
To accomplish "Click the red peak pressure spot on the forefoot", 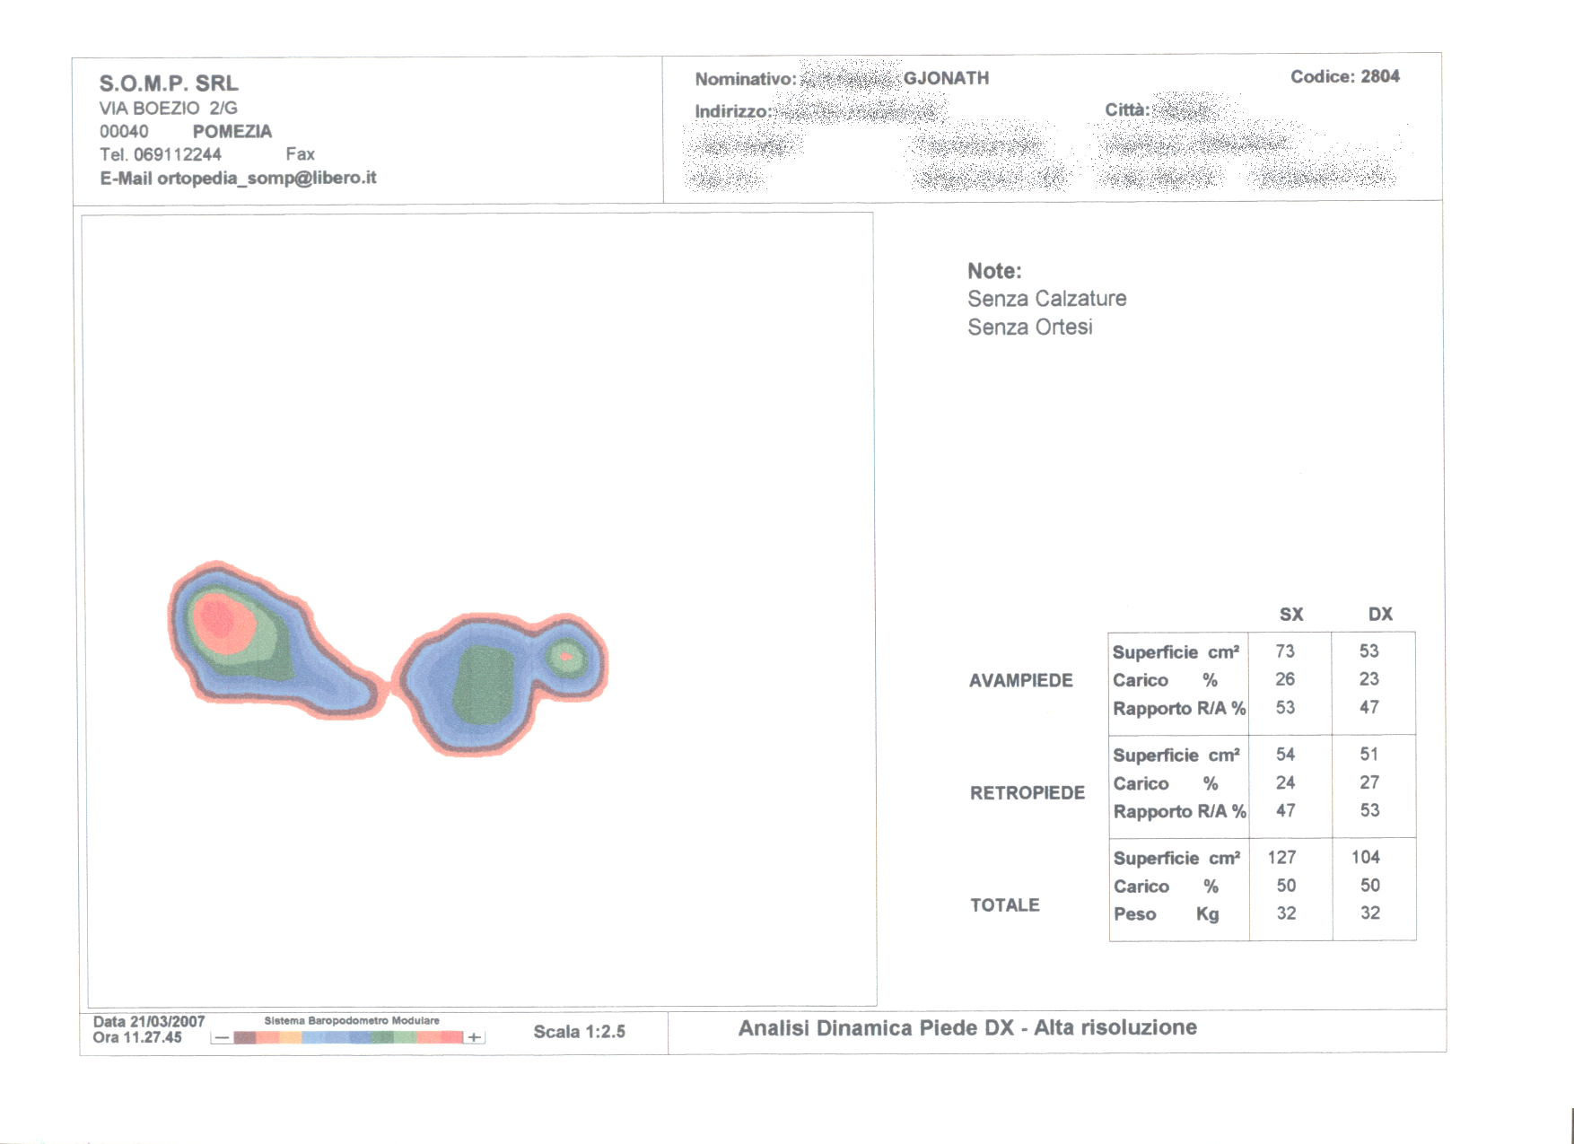I will tap(218, 620).
